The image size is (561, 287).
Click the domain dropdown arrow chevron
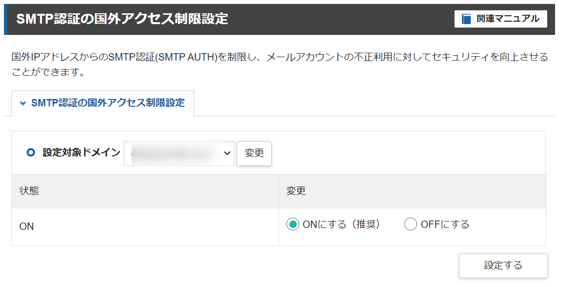tap(227, 153)
